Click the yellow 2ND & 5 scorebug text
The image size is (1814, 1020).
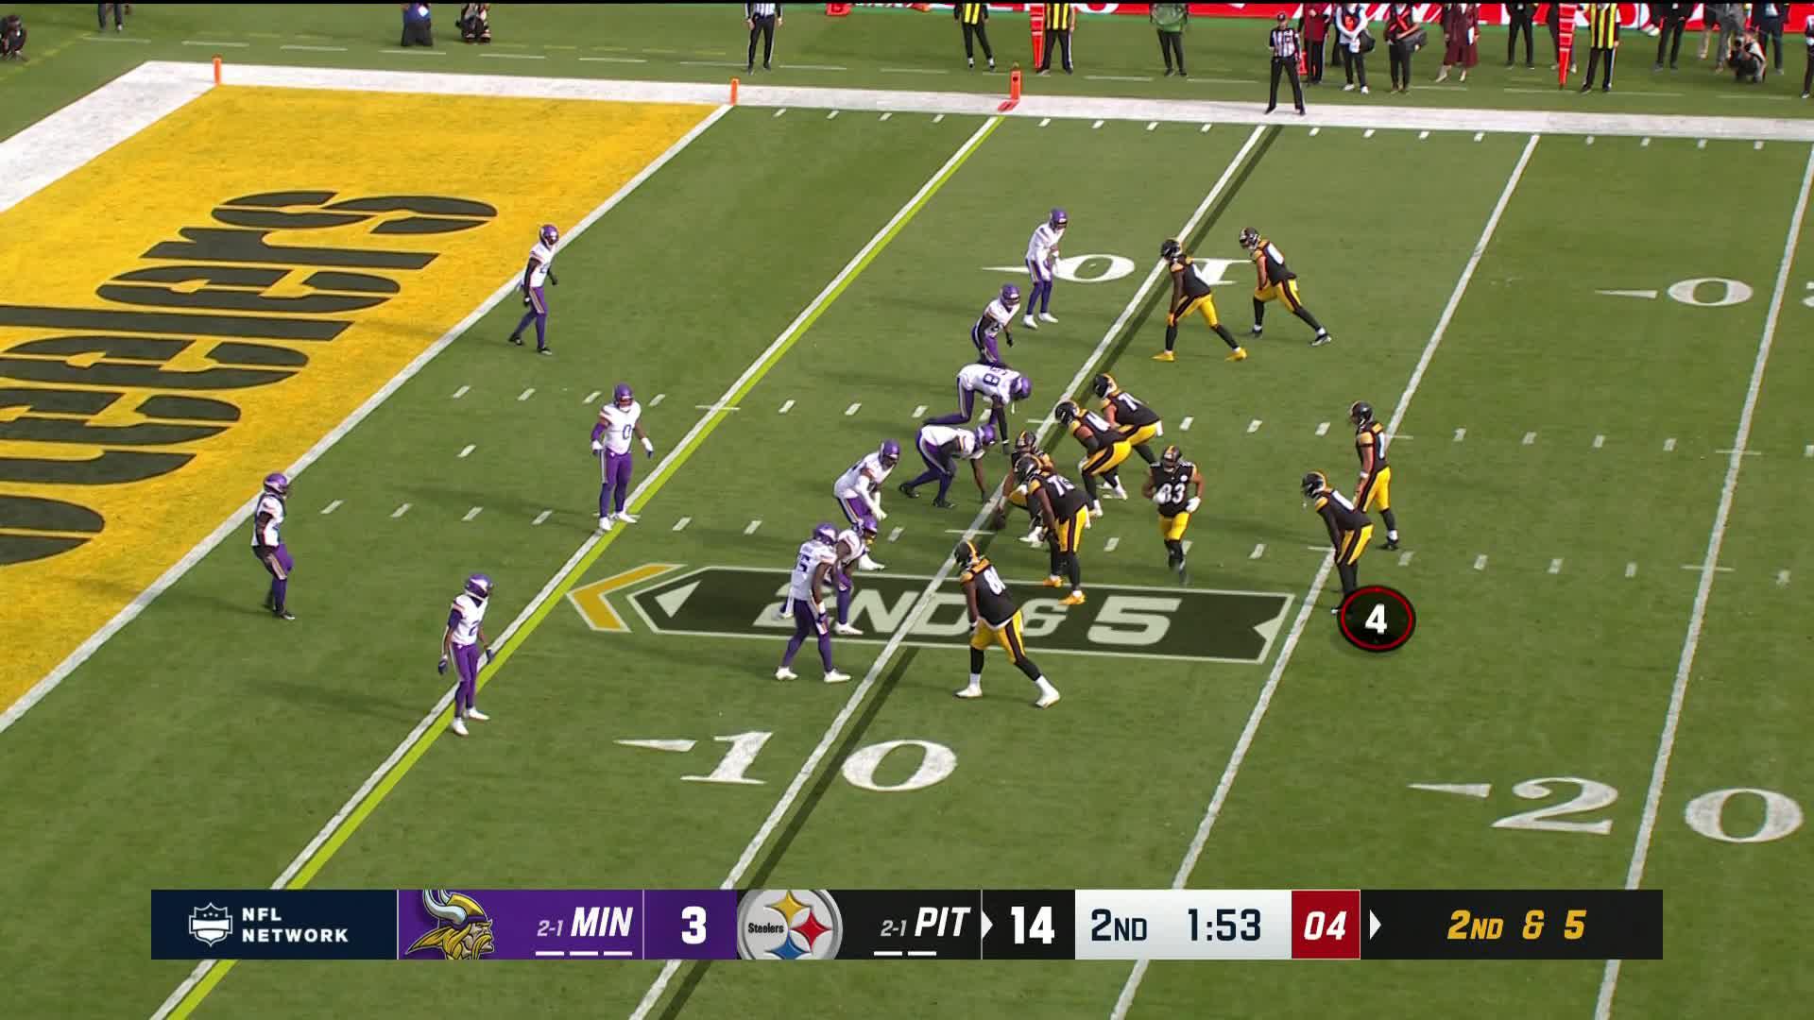coord(1515,926)
